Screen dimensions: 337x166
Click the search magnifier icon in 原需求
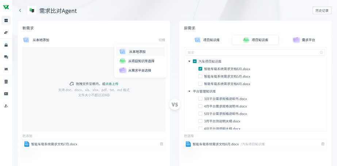[321, 52]
